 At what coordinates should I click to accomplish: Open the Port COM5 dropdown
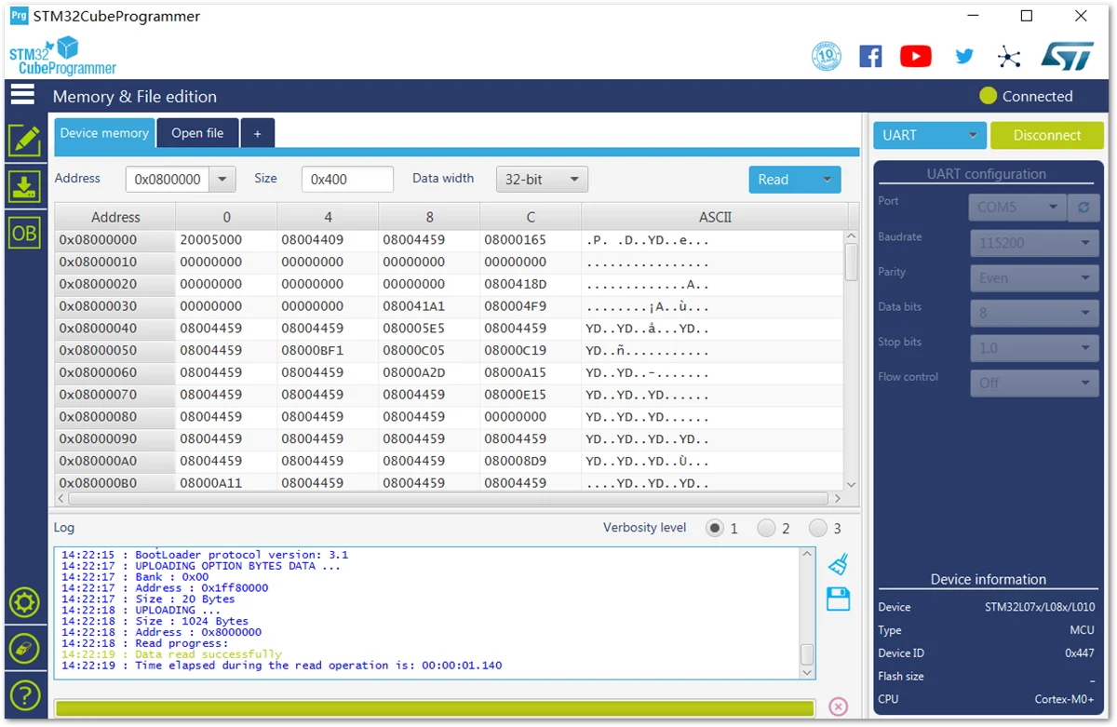pyautogui.click(x=1017, y=207)
